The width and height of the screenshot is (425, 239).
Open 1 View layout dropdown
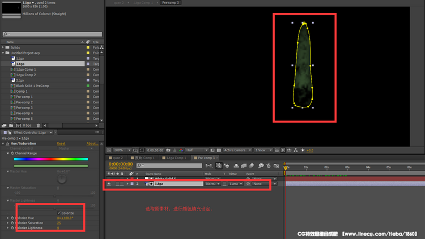tap(263, 150)
